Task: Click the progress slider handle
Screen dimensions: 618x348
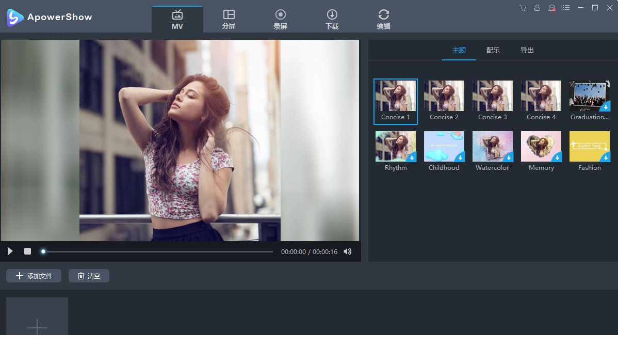Action: (x=43, y=251)
